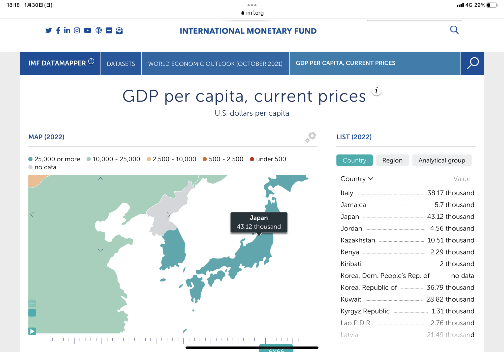Image resolution: width=504 pixels, height=352 pixels.
Task: Open the site search in IMF header
Action: (454, 30)
